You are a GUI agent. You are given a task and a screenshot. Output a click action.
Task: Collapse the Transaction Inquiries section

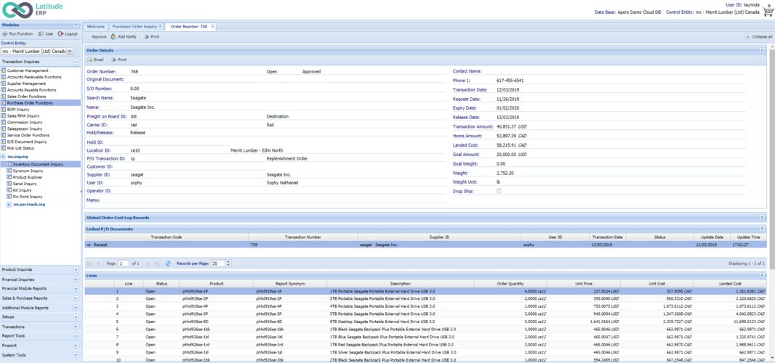(76, 62)
